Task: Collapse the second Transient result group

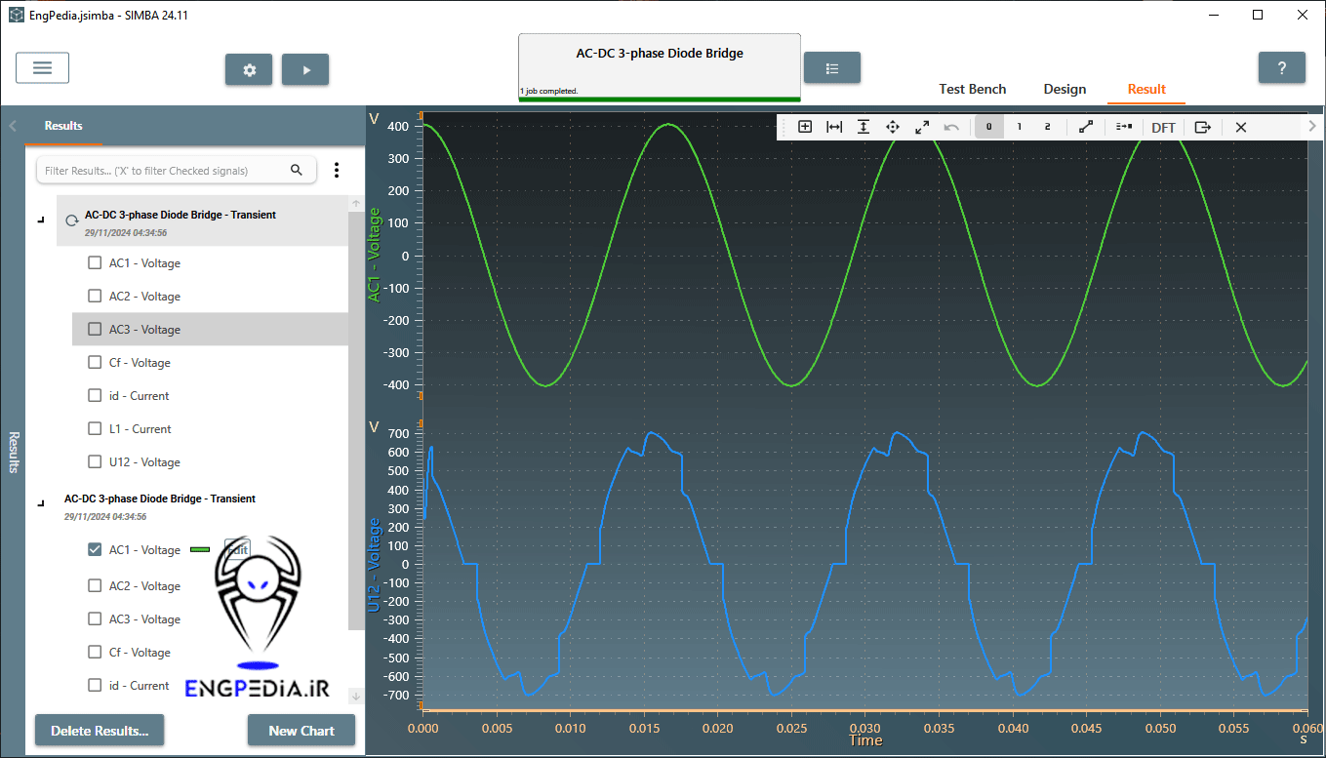Action: (40, 504)
